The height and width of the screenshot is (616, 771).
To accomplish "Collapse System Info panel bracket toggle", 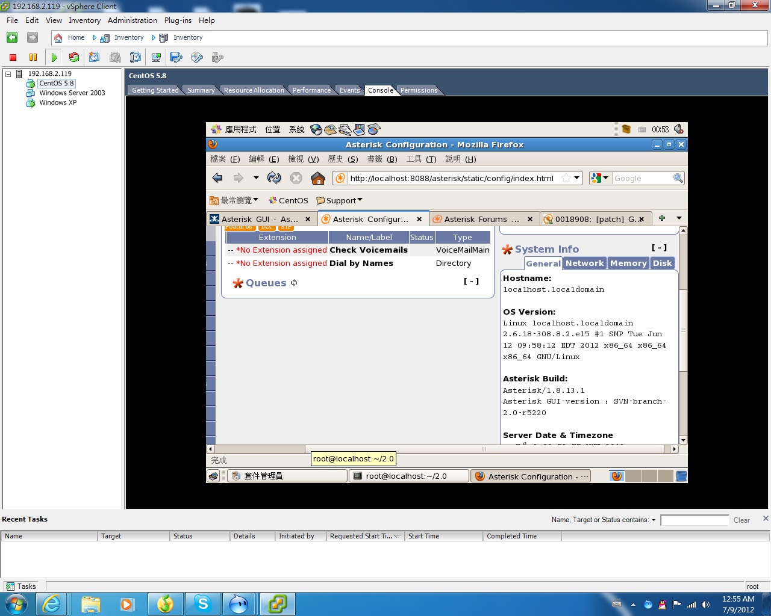I will coord(659,247).
